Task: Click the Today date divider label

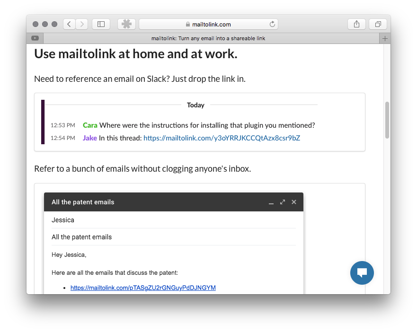Action: (x=196, y=105)
